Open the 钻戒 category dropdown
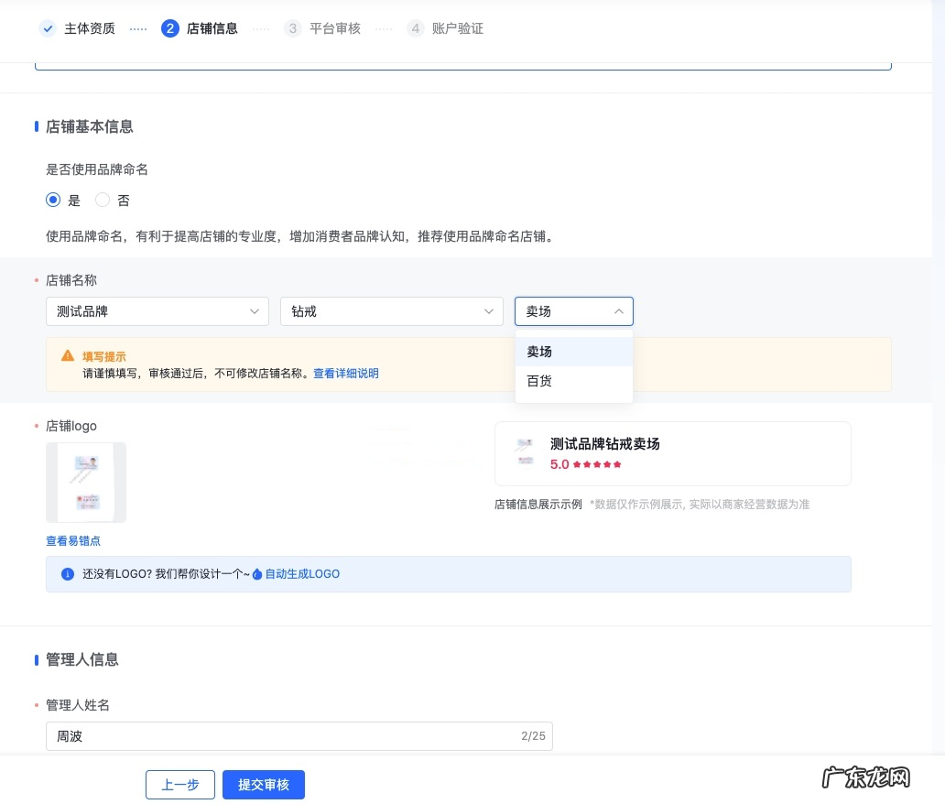Image resolution: width=945 pixels, height=804 pixels. click(391, 311)
